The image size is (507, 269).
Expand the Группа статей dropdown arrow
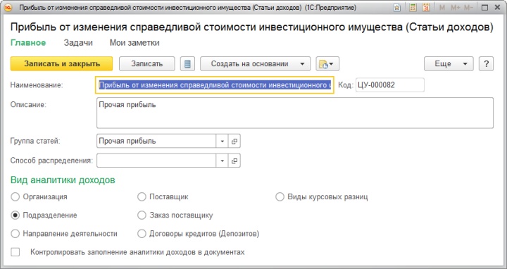pos(222,142)
